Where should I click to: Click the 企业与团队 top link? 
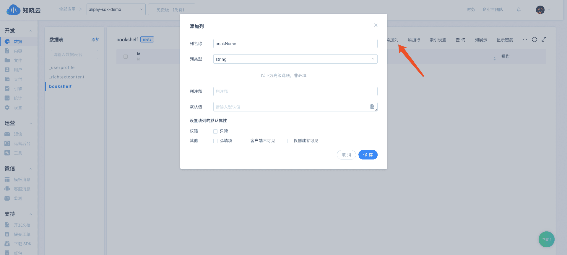pos(493,9)
